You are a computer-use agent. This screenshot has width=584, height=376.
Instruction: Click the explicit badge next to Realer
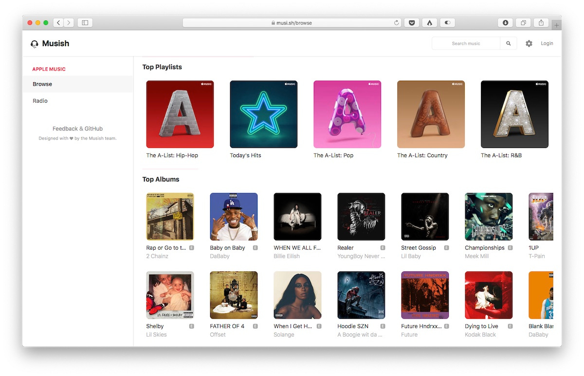pyautogui.click(x=383, y=248)
